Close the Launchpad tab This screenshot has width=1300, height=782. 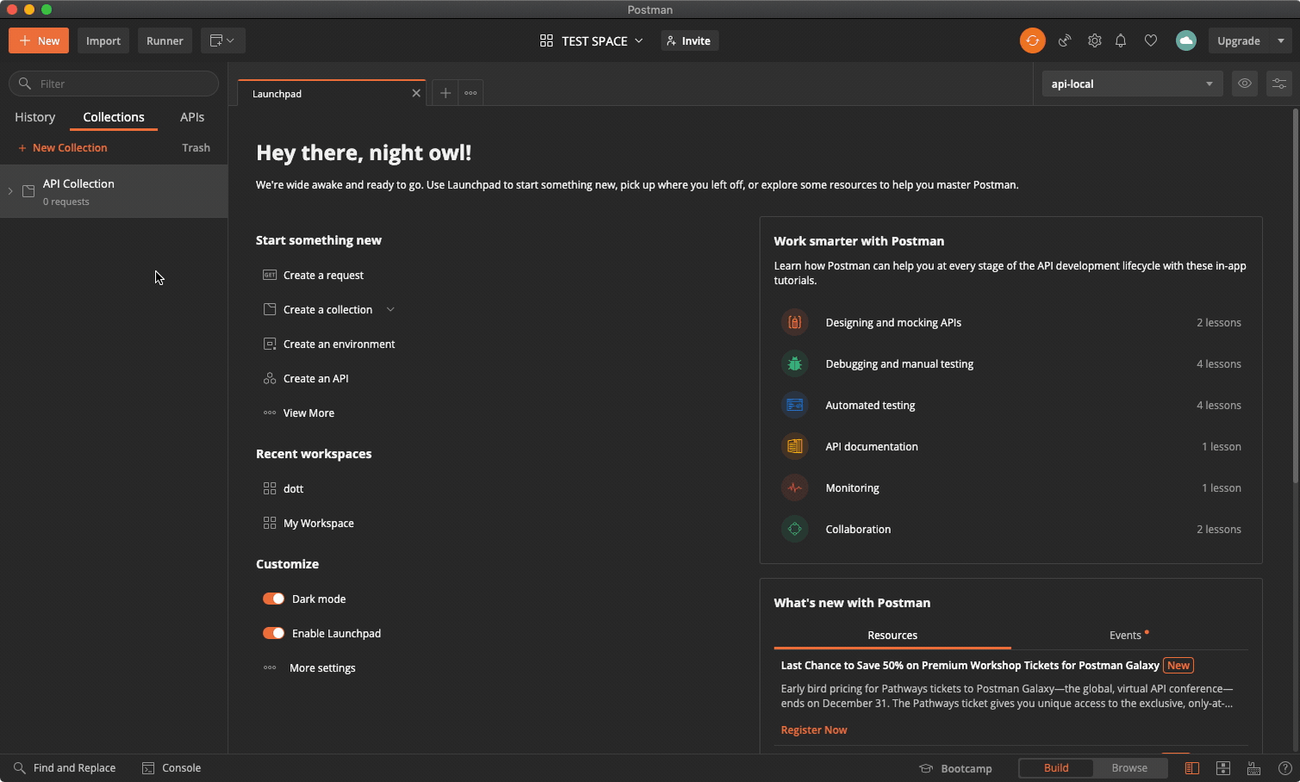[x=416, y=93]
